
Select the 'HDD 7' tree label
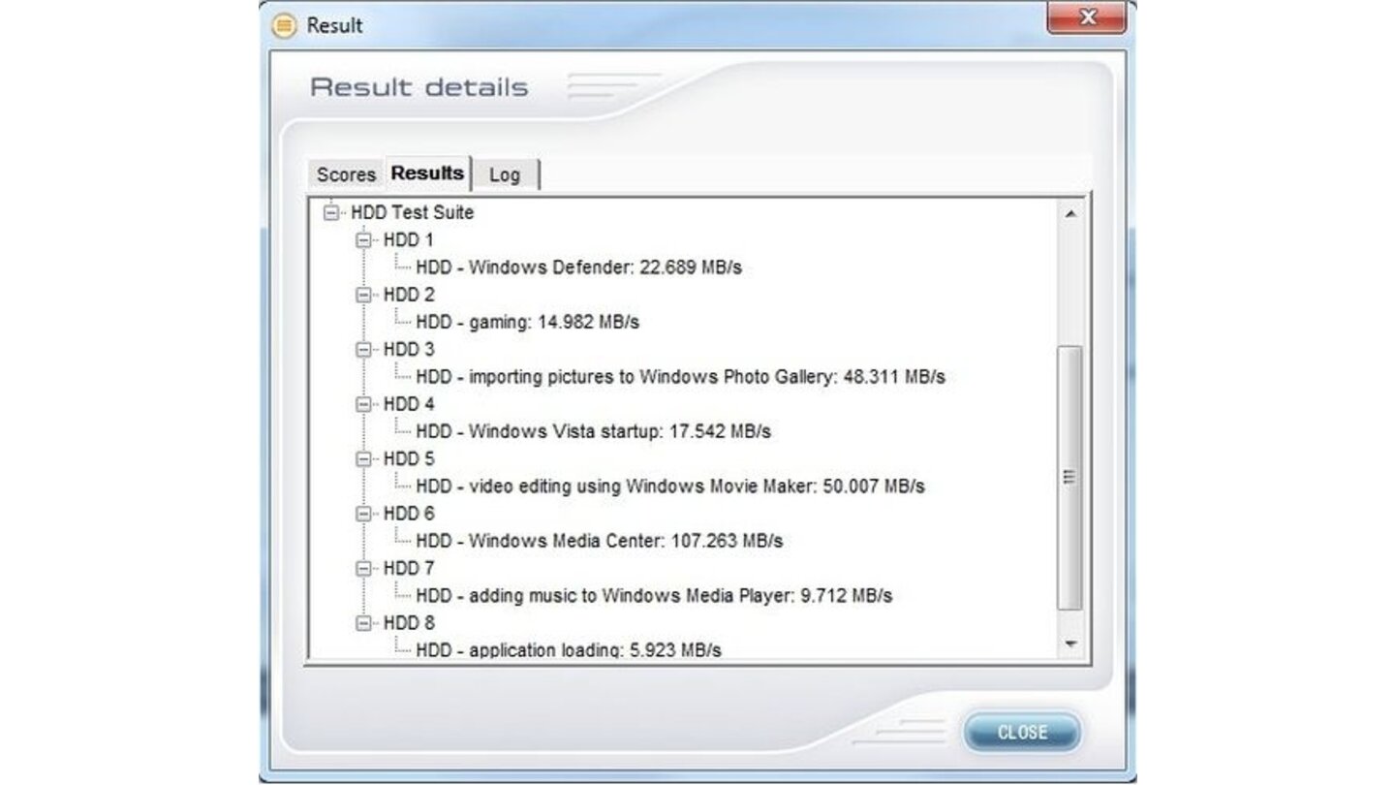(409, 568)
